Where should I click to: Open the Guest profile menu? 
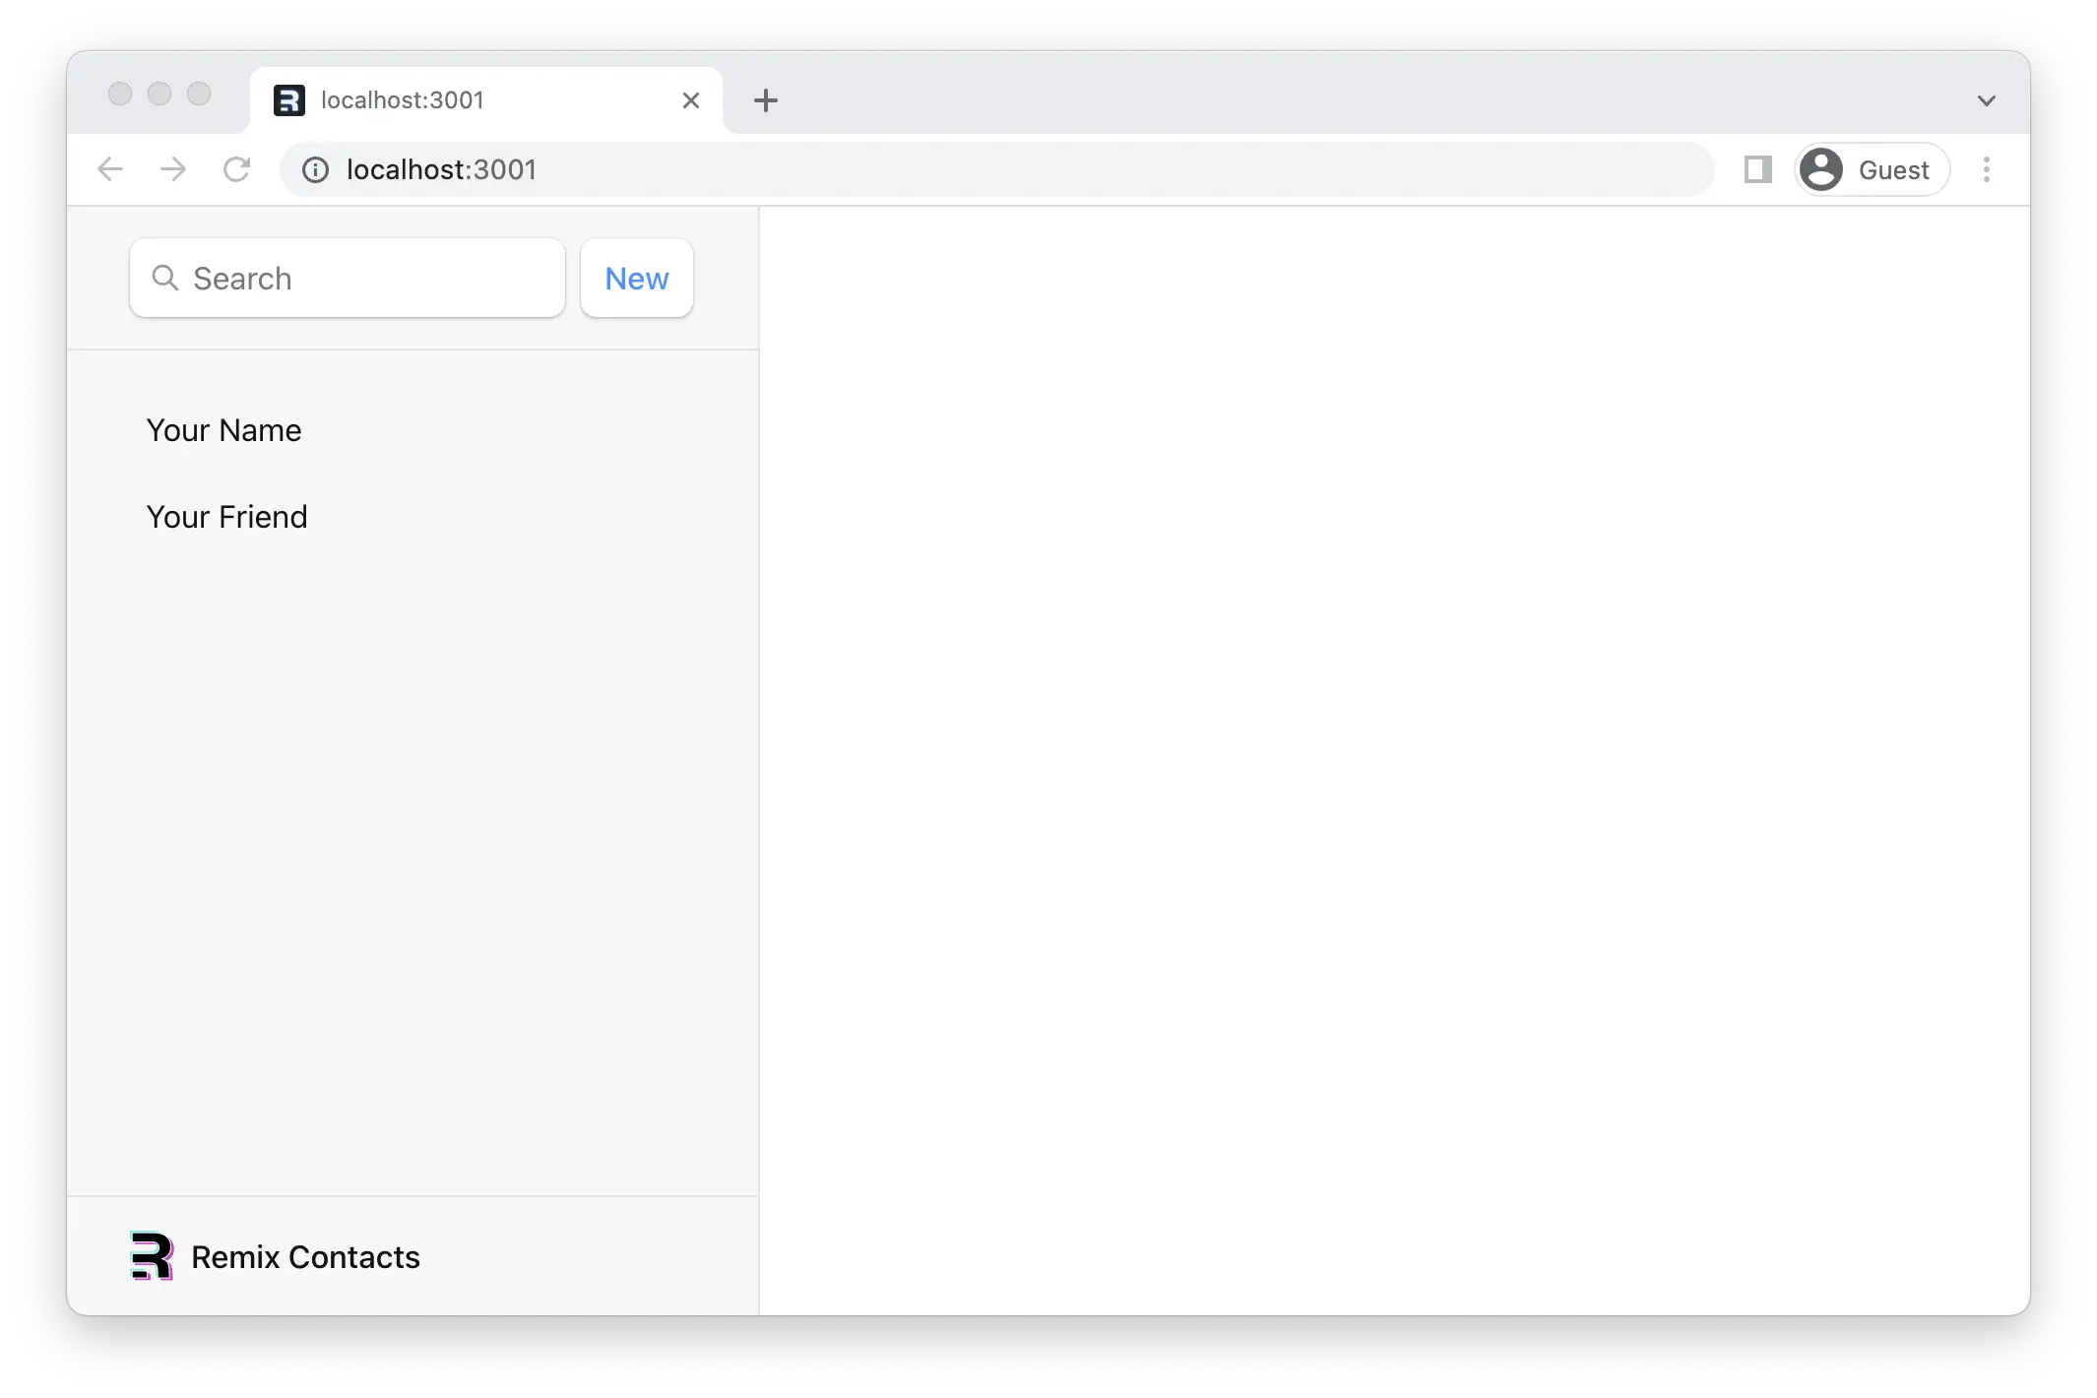pos(1872,169)
